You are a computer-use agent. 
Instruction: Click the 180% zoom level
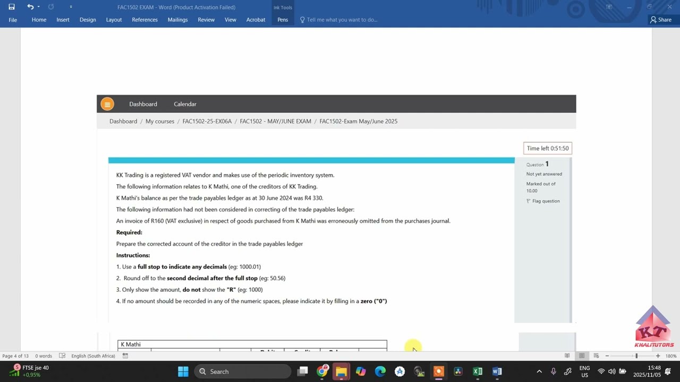point(670,356)
